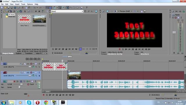The width and height of the screenshot is (186, 105).
Task: Open the Trimmer (None) history dropdown
Action: (x=82, y=11)
